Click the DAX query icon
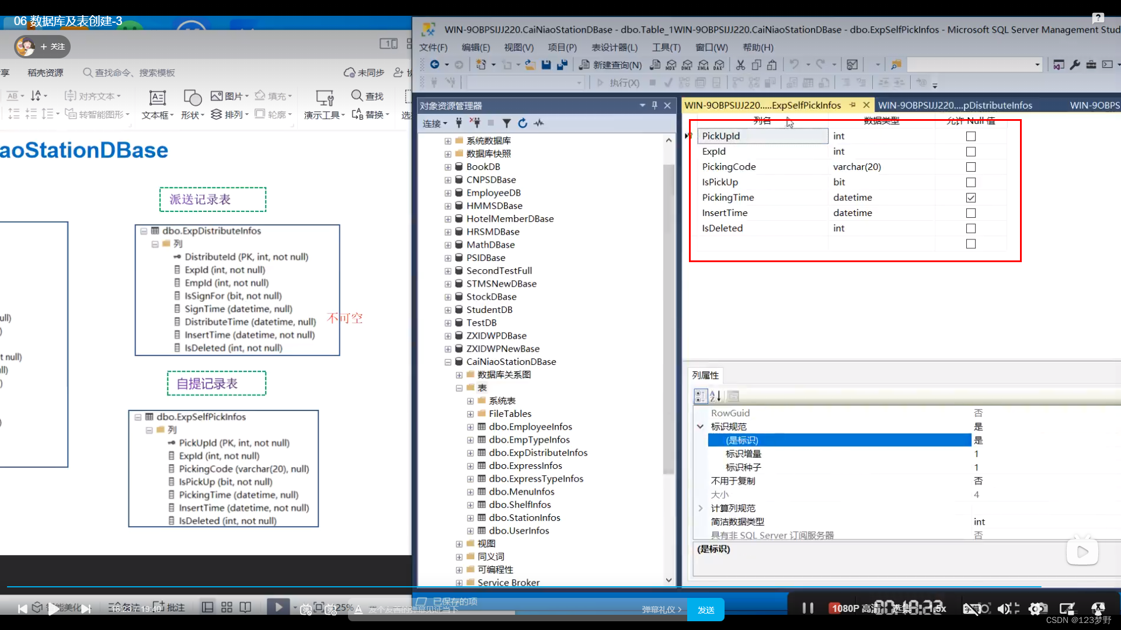1121x630 pixels. coord(719,65)
